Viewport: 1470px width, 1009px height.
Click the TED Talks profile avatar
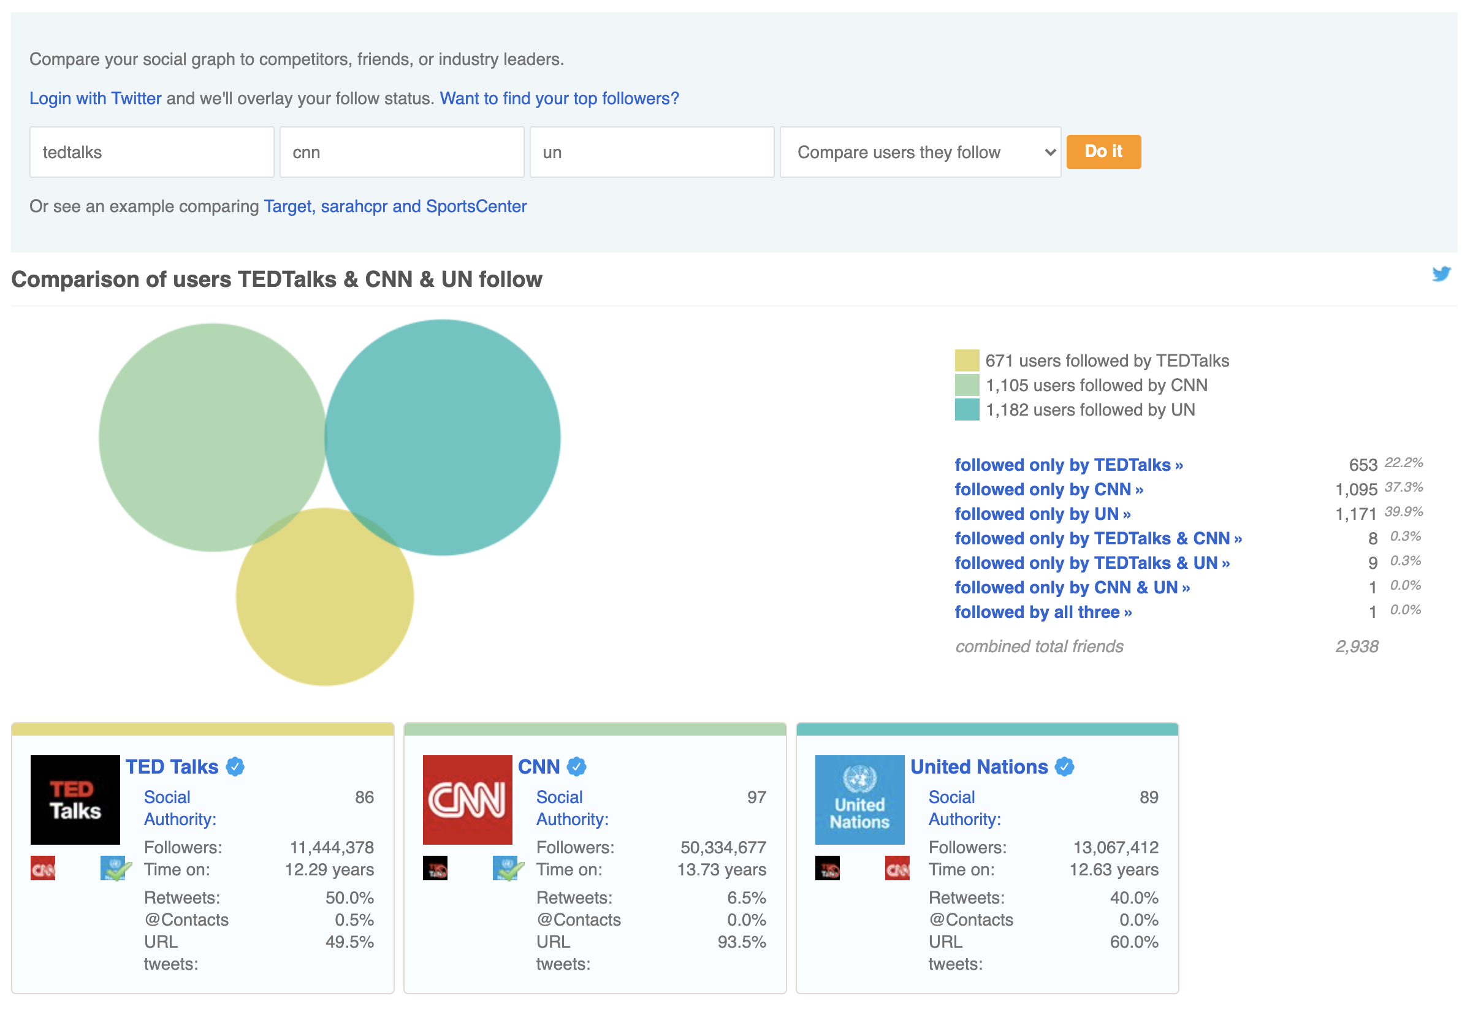click(x=75, y=799)
